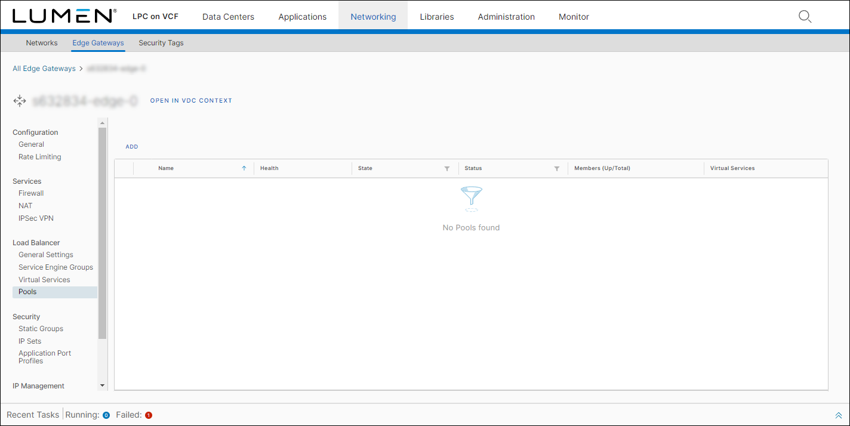Click the LPC on VCF label
The width and height of the screenshot is (850, 426).
coord(155,17)
